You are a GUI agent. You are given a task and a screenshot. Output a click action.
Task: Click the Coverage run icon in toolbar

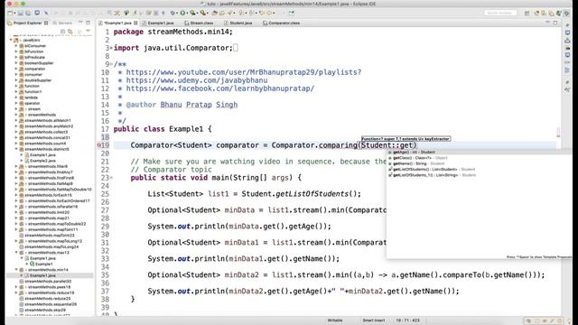click(192, 13)
